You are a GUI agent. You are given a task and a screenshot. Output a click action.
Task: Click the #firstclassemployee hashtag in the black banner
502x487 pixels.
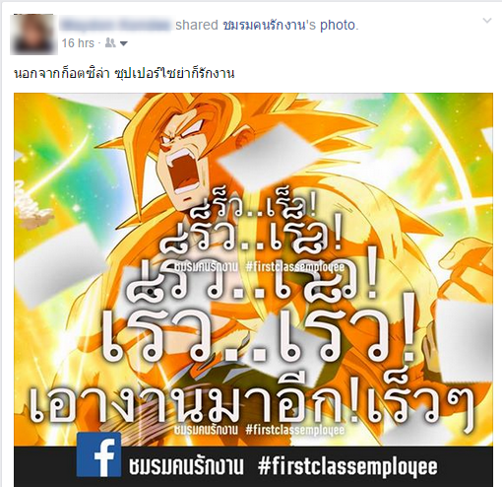coord(347,466)
